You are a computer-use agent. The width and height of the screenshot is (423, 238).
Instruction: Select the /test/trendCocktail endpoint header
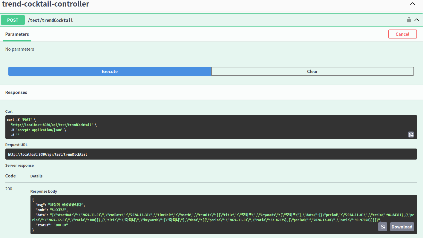50,20
